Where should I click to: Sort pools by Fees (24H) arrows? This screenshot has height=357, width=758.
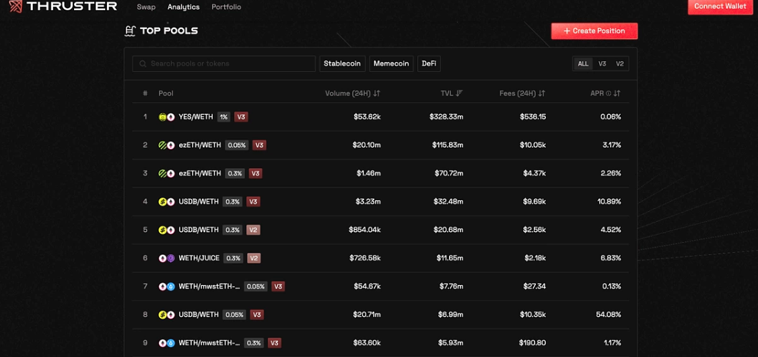pyautogui.click(x=542, y=93)
